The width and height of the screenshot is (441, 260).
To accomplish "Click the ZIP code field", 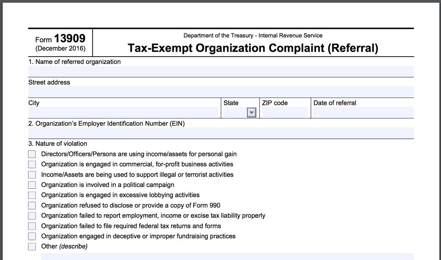I will (x=285, y=112).
